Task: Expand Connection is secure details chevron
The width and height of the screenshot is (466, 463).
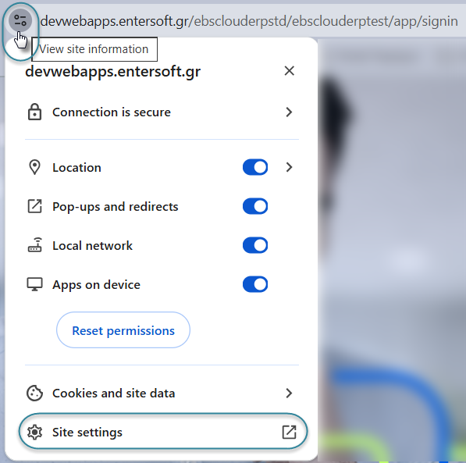Action: 289,112
